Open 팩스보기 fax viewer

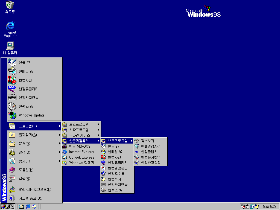[x=150, y=141]
